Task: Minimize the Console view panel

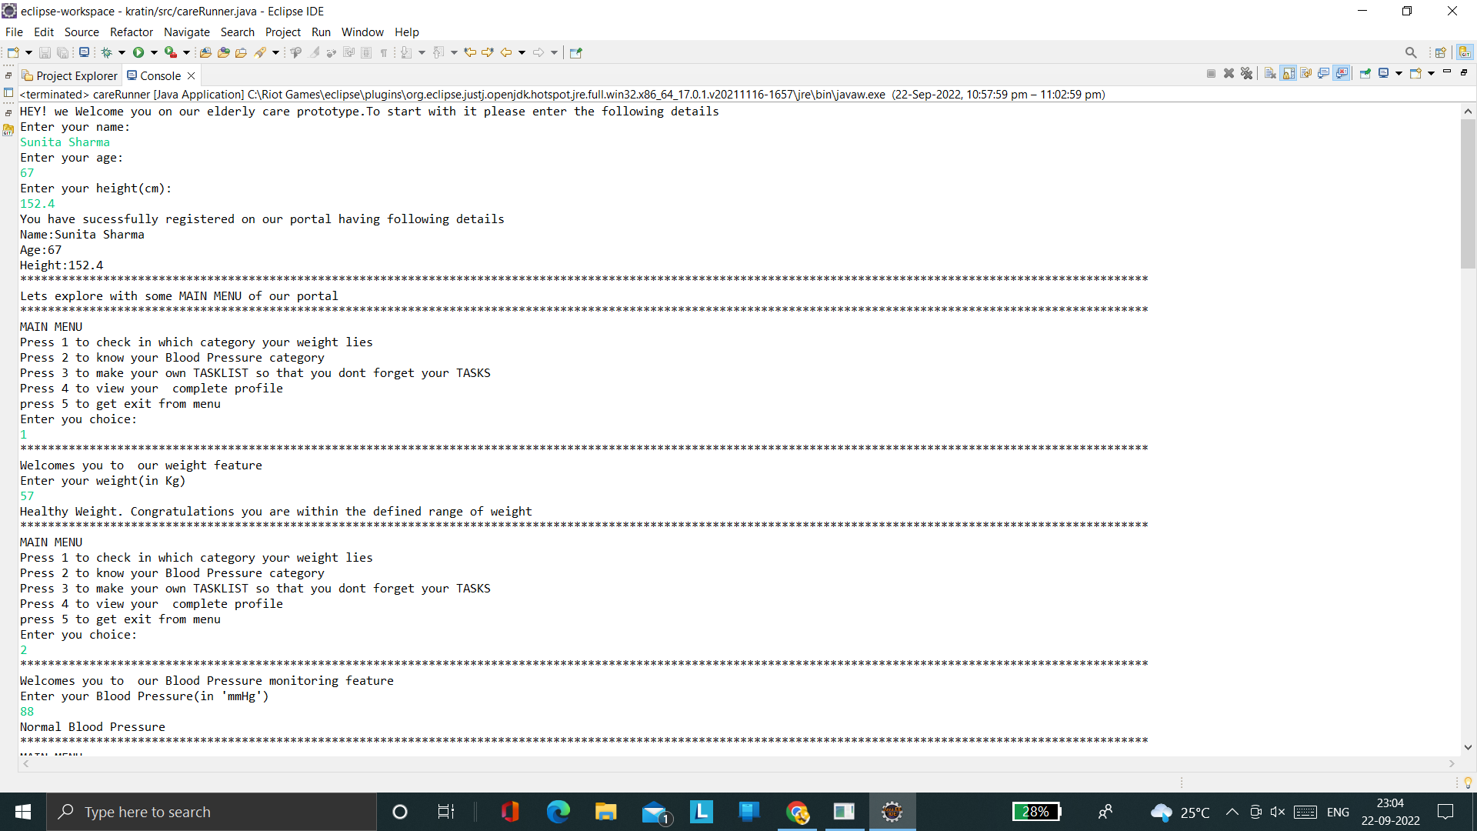Action: 1447,72
